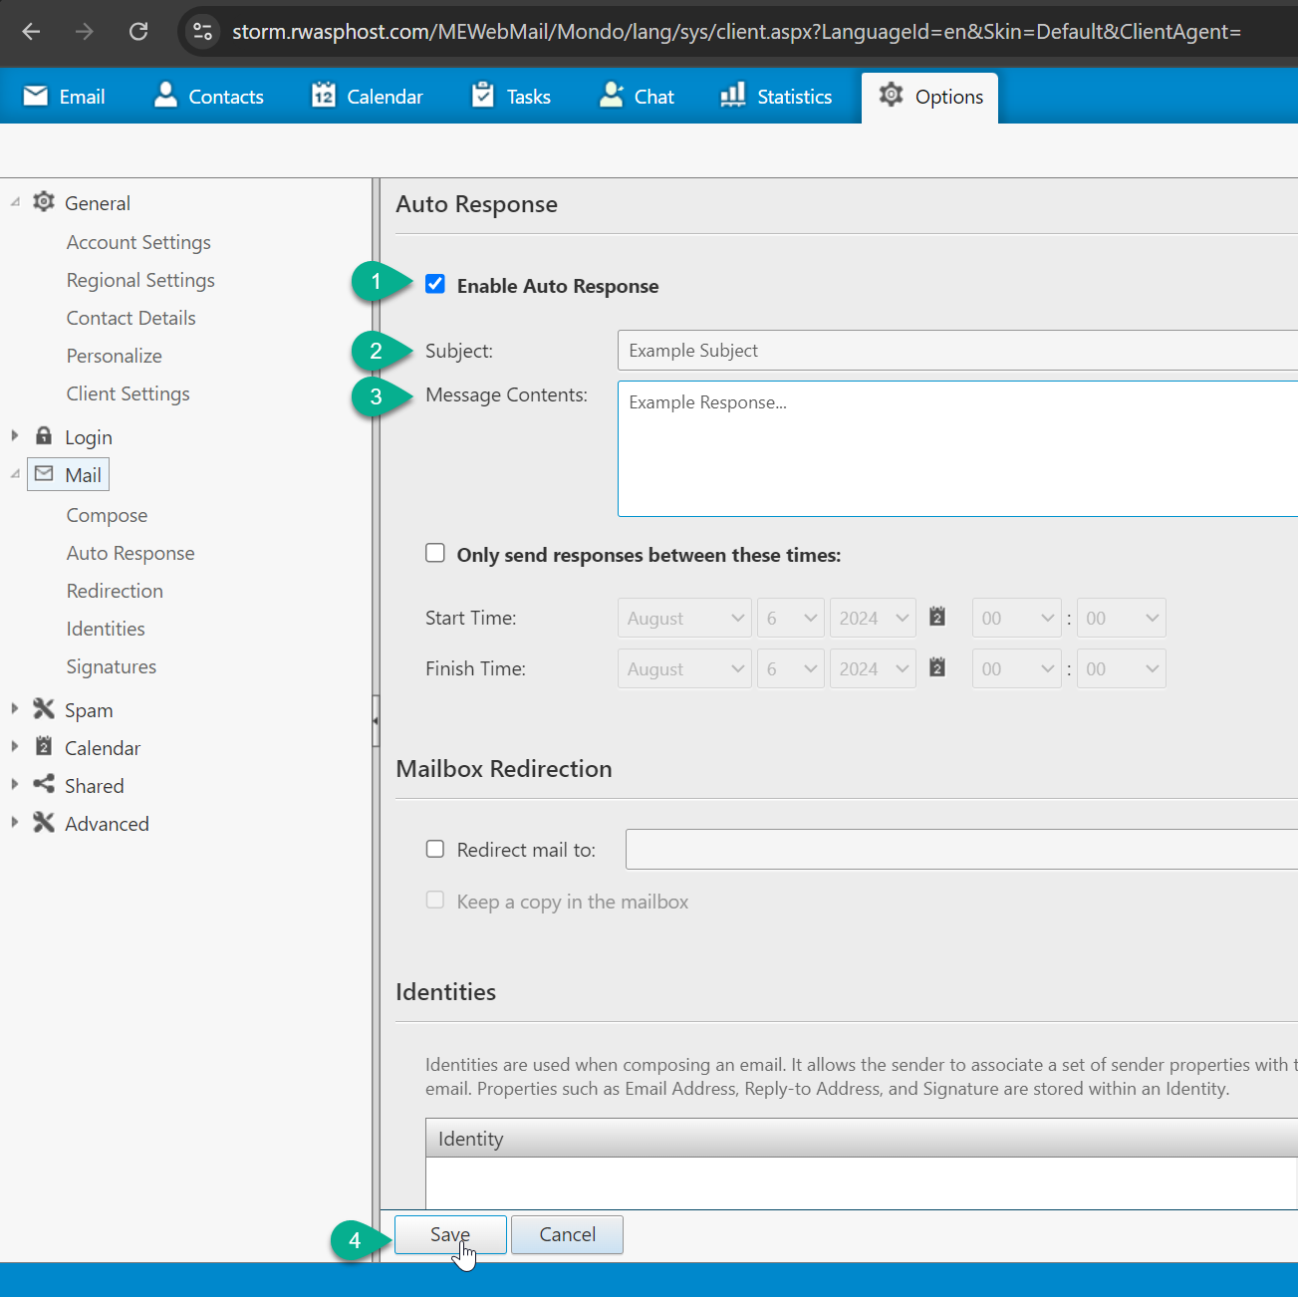Open the Email tab

pos(65,97)
